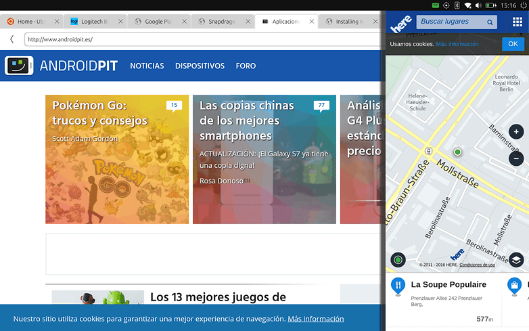529x331 pixels.
Task: Open Más información in AndroidPIT cookie banner
Action: click(x=316, y=319)
